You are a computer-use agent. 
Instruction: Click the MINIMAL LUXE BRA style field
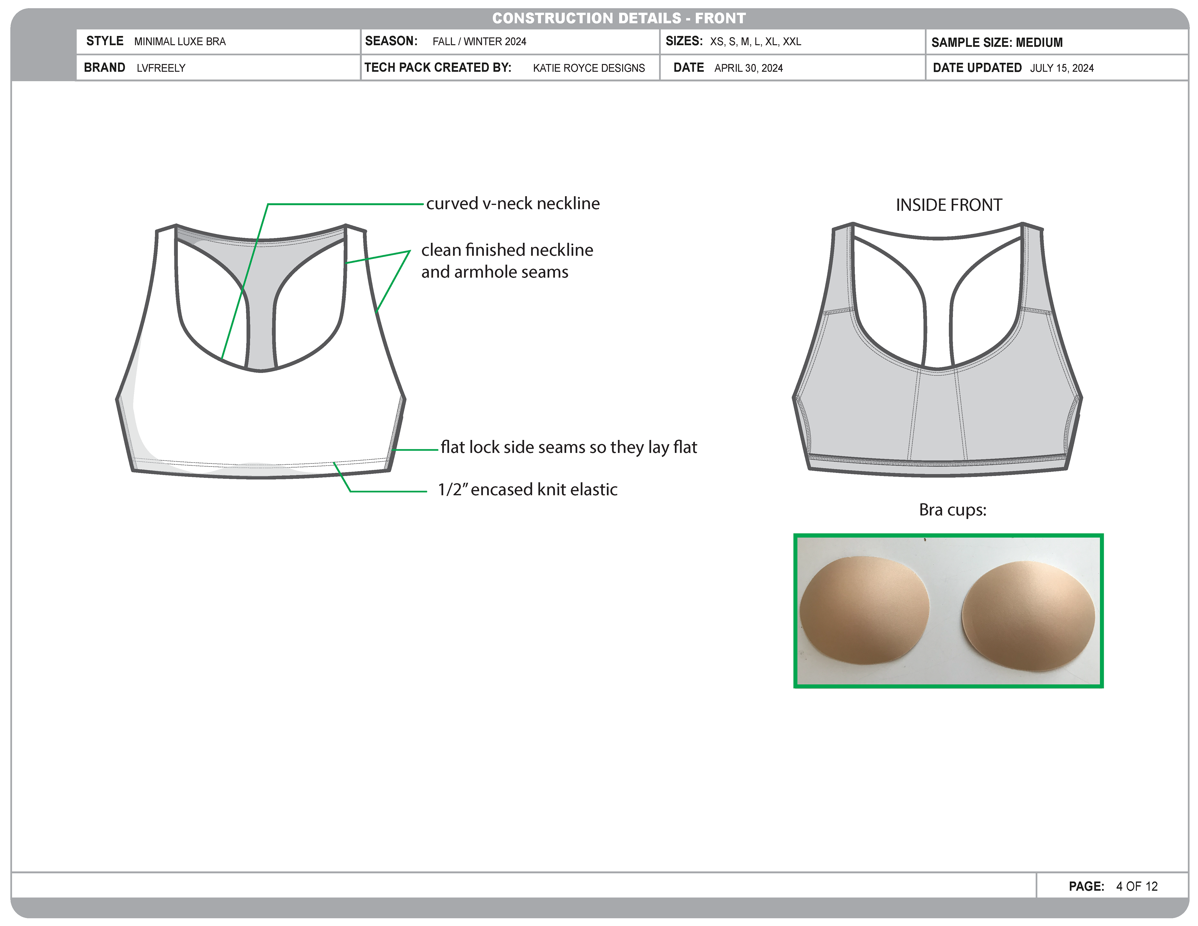tap(180, 42)
